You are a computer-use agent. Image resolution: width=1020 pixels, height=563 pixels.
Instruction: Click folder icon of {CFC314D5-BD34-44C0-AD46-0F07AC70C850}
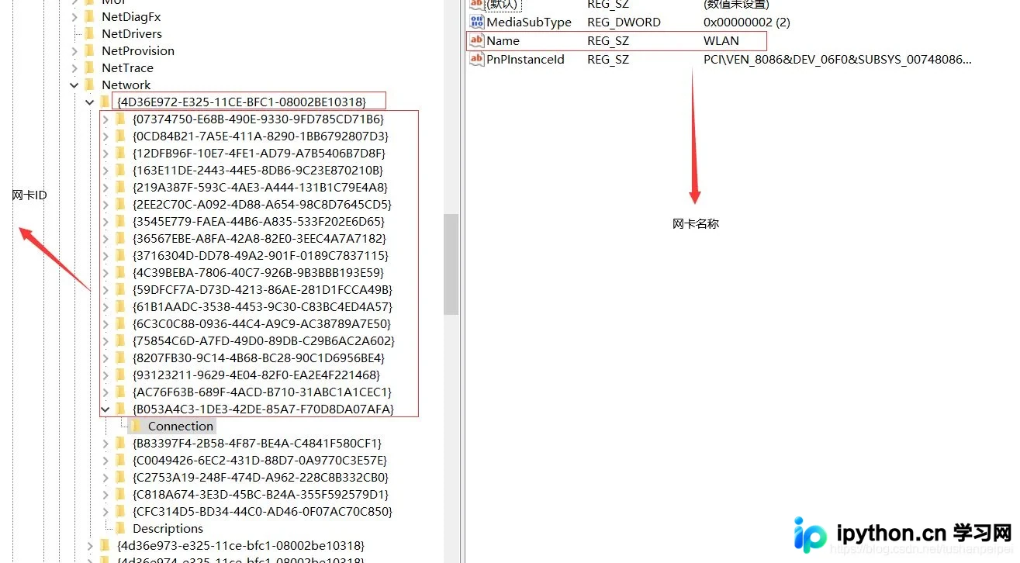point(120,511)
